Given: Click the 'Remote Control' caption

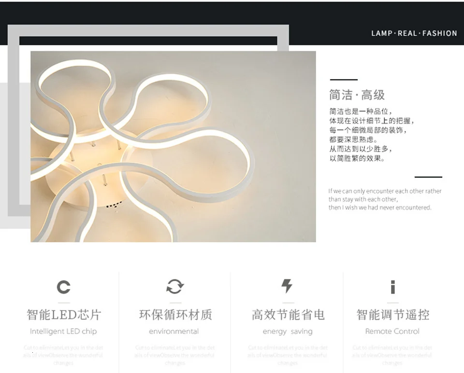Looking at the screenshot, I should (392, 332).
